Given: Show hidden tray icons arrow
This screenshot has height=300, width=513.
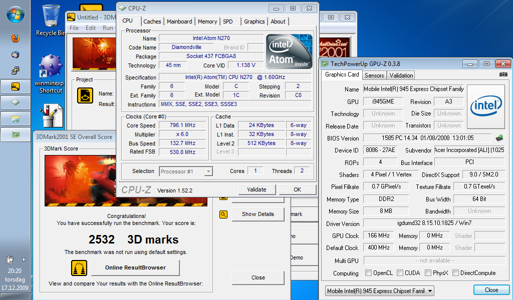Looking at the screenshot, I should [24, 260].
